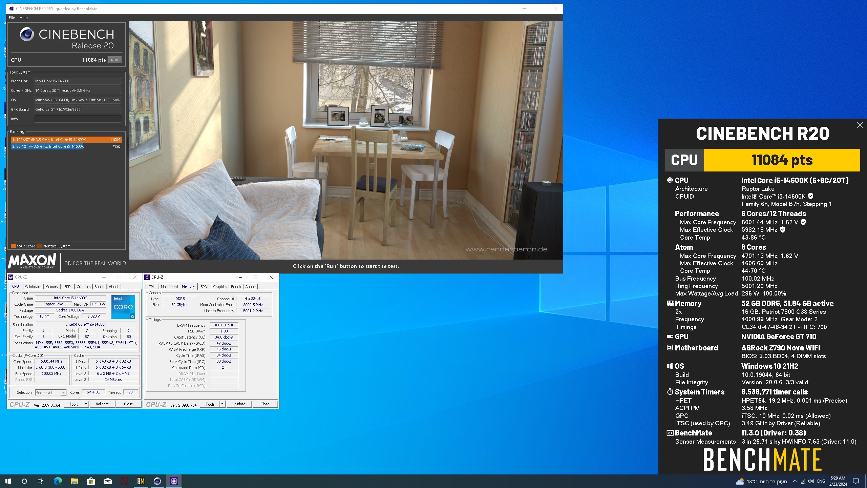Click shield icon next to 5982.18 MHz
The width and height of the screenshot is (867, 488).
783,229
